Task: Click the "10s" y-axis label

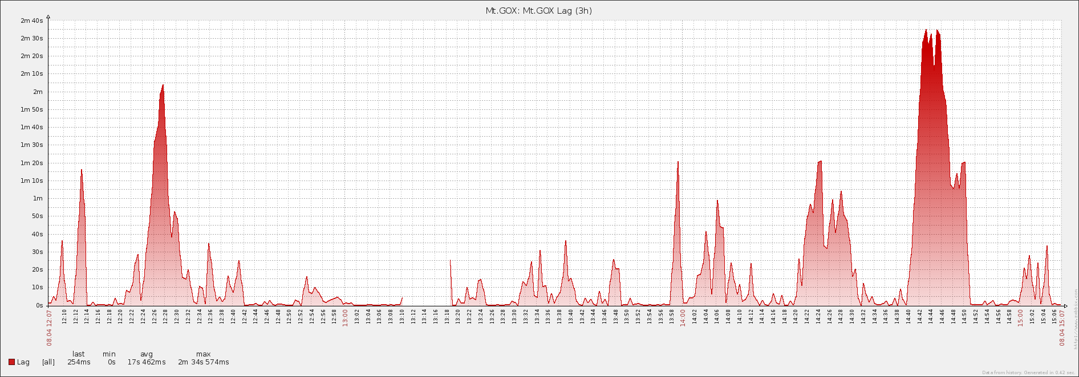Action: [38, 288]
